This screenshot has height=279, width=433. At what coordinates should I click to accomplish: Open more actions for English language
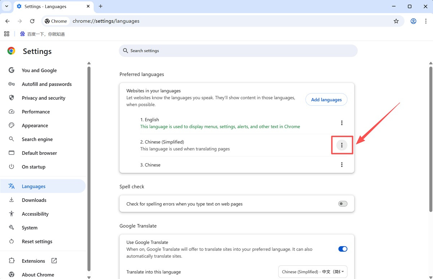pos(342,123)
